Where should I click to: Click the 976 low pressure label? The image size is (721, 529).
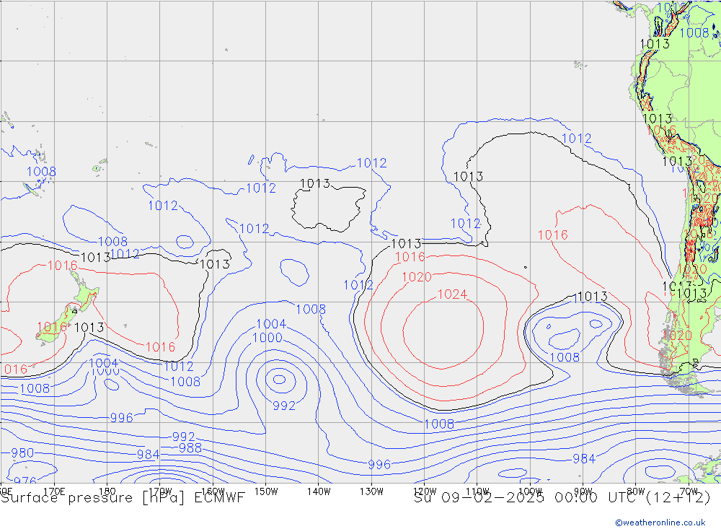pos(25,481)
